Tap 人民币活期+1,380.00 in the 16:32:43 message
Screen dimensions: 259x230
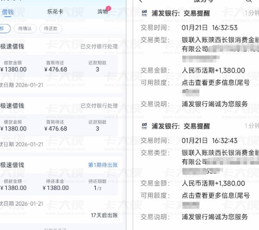(213, 183)
